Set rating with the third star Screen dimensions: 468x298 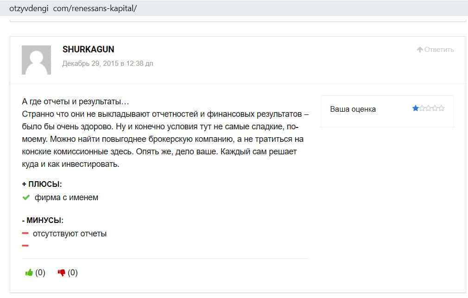[429, 108]
